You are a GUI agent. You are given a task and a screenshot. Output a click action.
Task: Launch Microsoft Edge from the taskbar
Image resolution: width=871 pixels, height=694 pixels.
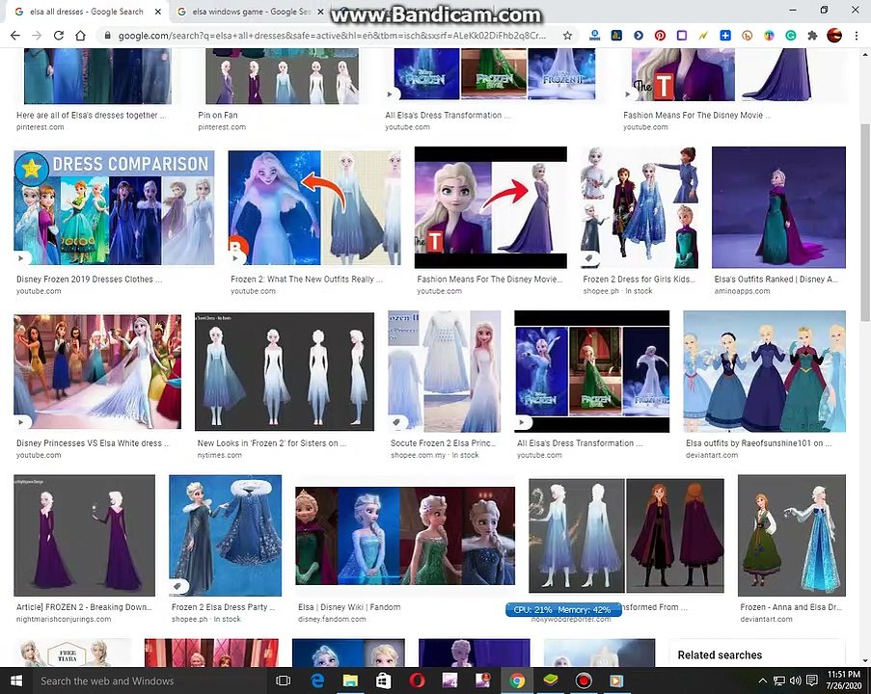click(x=317, y=681)
